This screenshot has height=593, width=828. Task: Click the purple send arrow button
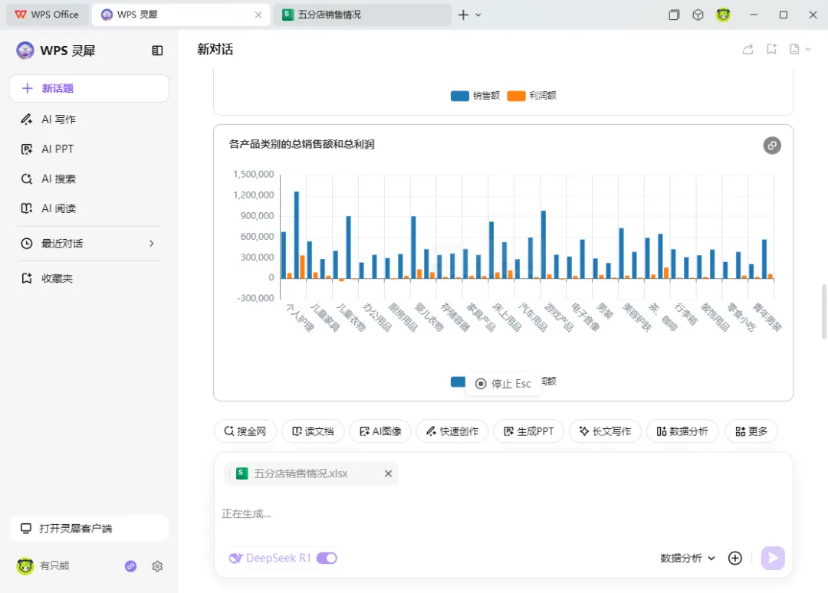(773, 559)
